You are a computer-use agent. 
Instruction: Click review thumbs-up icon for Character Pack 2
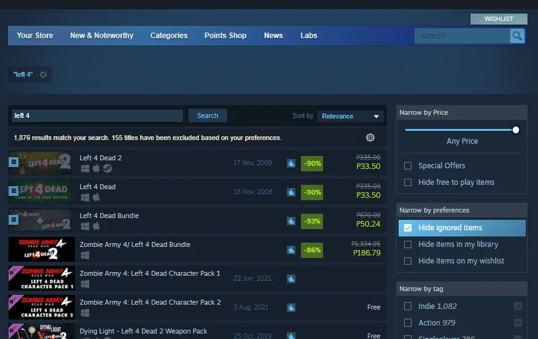[x=291, y=308]
